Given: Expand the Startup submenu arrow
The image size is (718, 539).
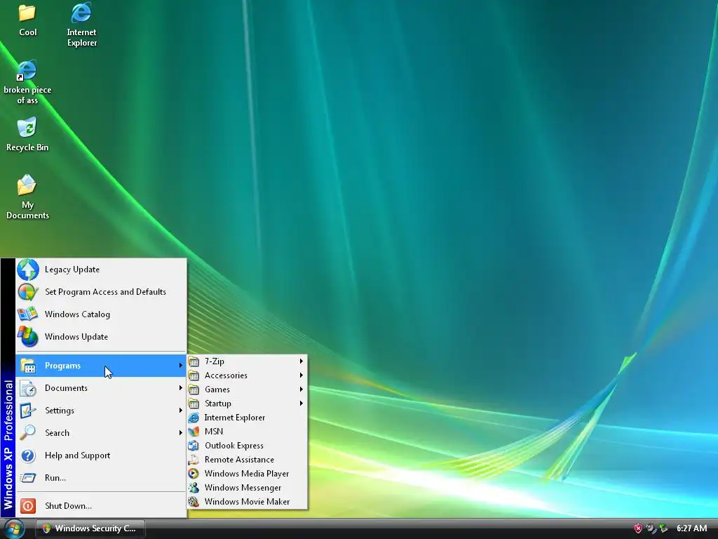Looking at the screenshot, I should (x=302, y=404).
